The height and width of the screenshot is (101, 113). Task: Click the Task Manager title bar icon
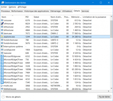pyautogui.click(x=3, y=3)
